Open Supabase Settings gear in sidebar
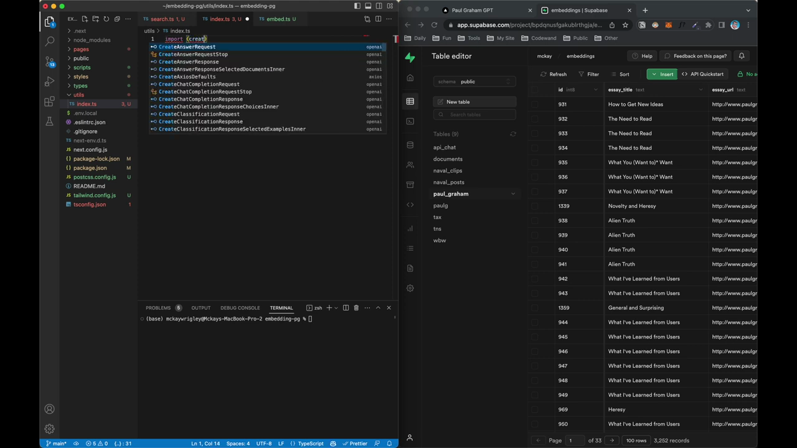This screenshot has width=797, height=448. point(410,288)
